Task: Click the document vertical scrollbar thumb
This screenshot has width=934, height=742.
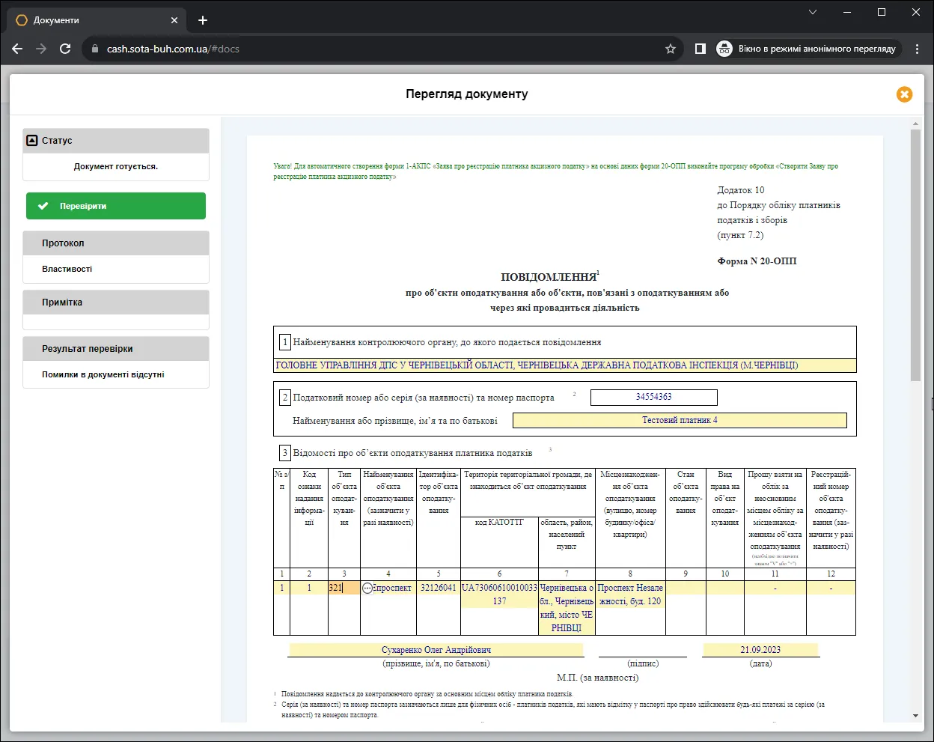Action: click(915, 255)
